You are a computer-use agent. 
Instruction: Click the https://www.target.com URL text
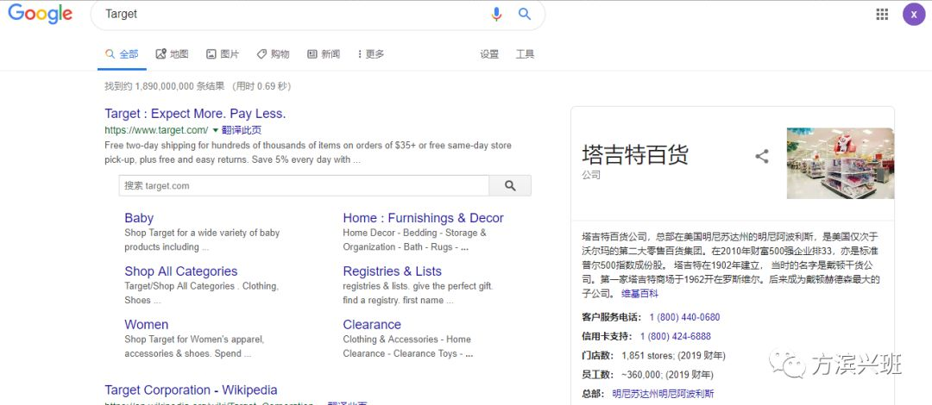[x=156, y=130]
